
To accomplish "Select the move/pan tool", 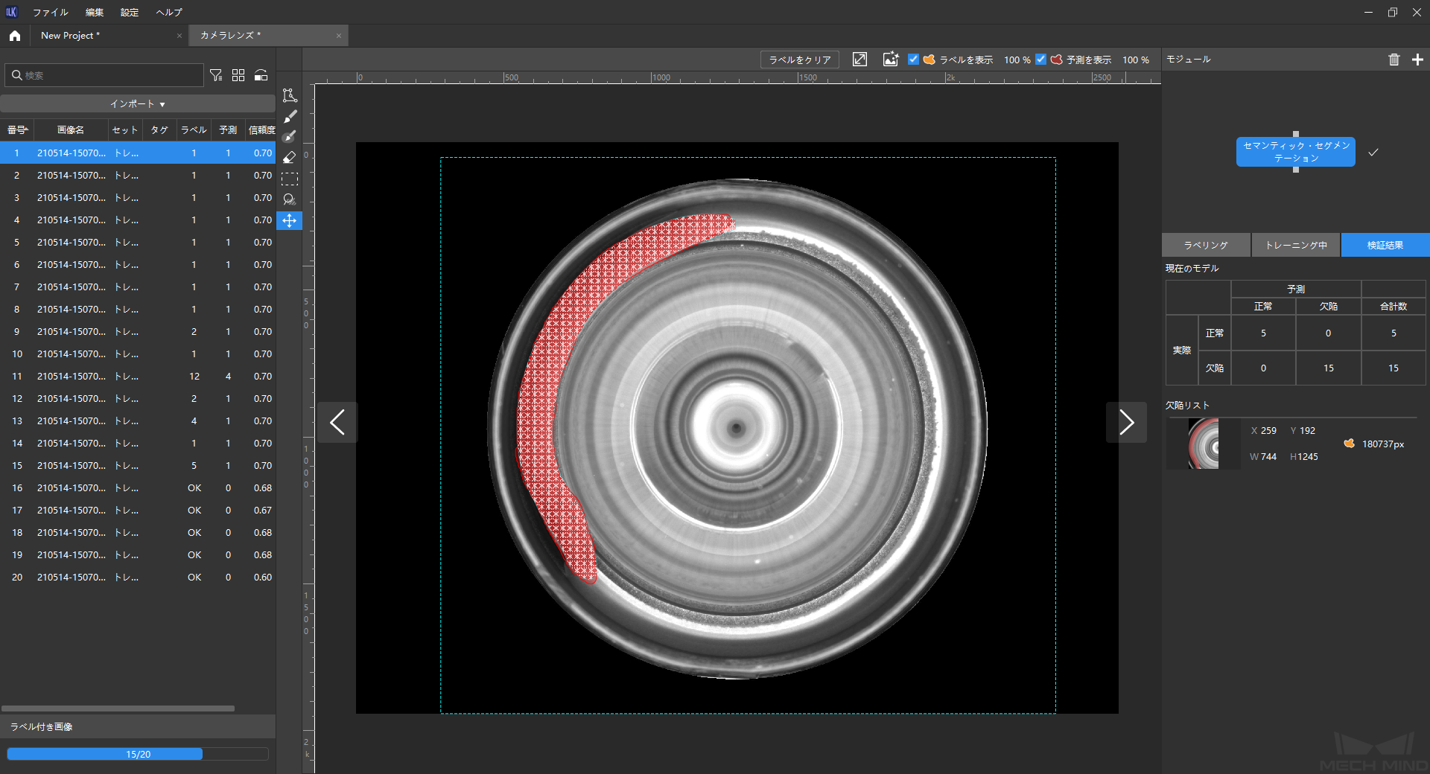I will pyautogui.click(x=290, y=220).
